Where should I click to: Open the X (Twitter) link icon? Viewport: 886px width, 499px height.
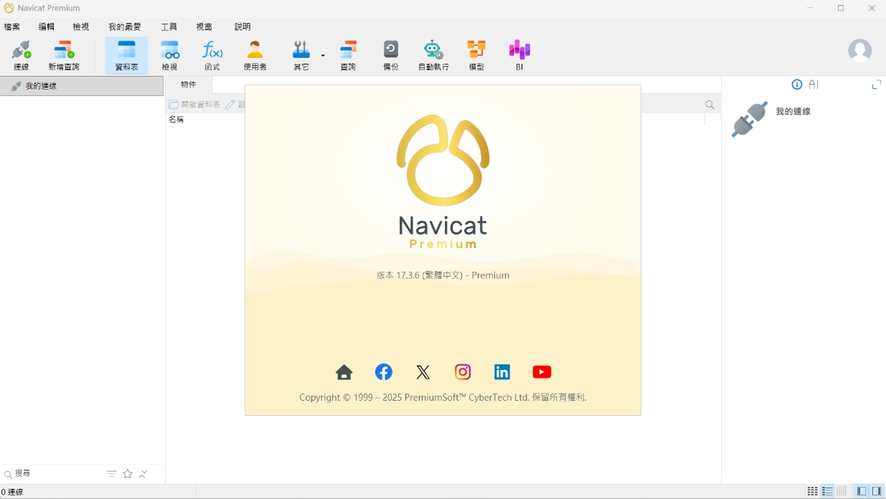click(423, 372)
